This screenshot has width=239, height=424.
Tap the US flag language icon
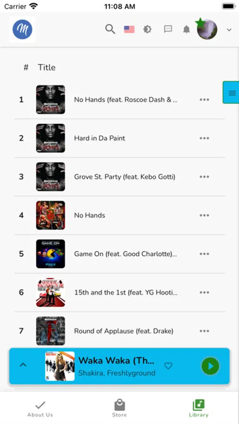tap(129, 29)
